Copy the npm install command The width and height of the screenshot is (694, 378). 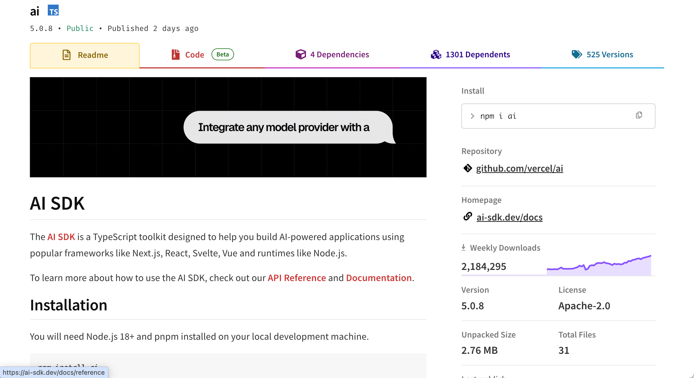639,115
